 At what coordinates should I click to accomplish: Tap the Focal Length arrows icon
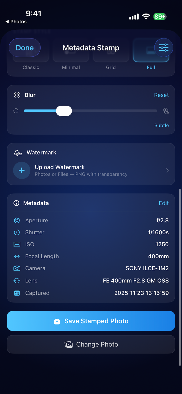tap(17, 256)
